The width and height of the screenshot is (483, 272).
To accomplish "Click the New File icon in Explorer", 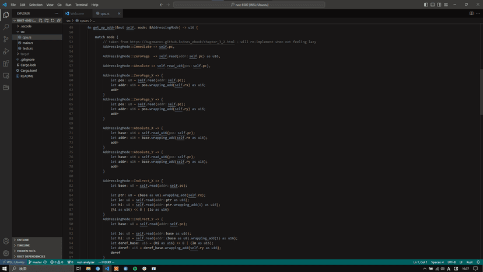I will (x=41, y=20).
